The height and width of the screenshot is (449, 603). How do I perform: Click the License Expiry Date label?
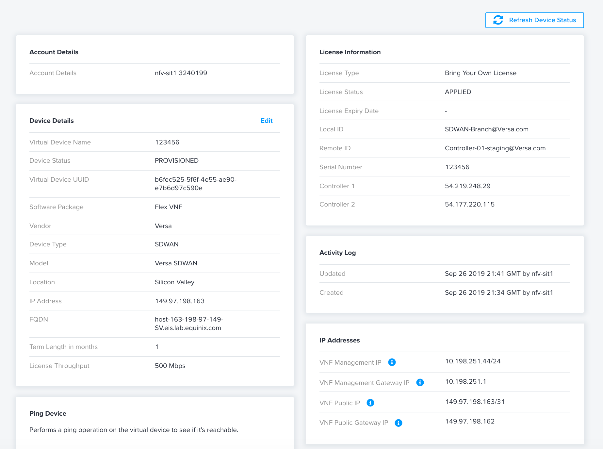tap(349, 111)
